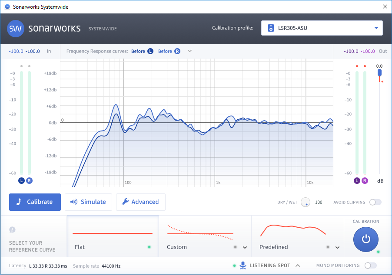Click the wrench icon on Advanced
The width and height of the screenshot is (392, 275).
(x=125, y=202)
